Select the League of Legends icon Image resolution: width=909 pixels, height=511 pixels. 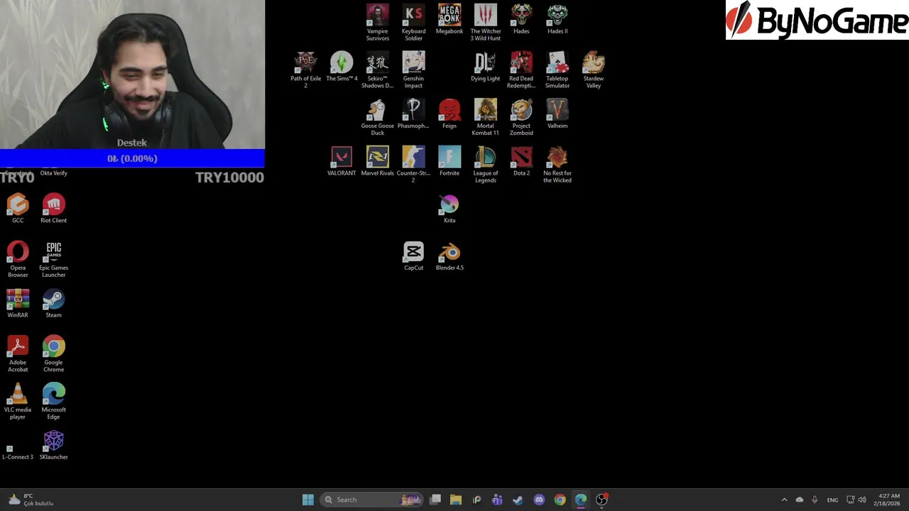point(486,165)
